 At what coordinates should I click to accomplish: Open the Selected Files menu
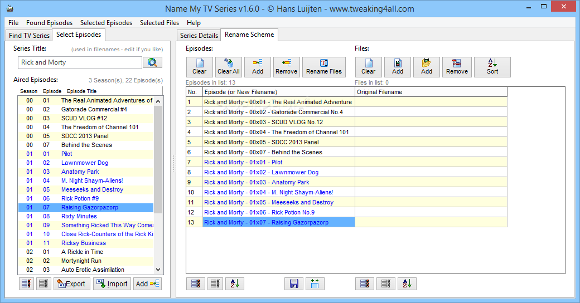pos(159,22)
